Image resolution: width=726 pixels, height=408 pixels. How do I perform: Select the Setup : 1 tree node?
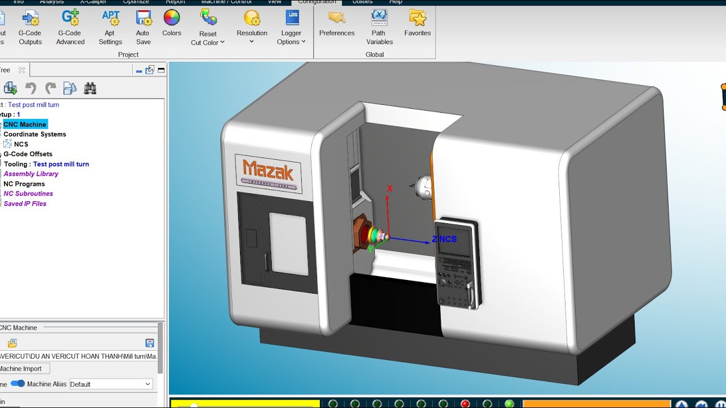tap(10, 114)
